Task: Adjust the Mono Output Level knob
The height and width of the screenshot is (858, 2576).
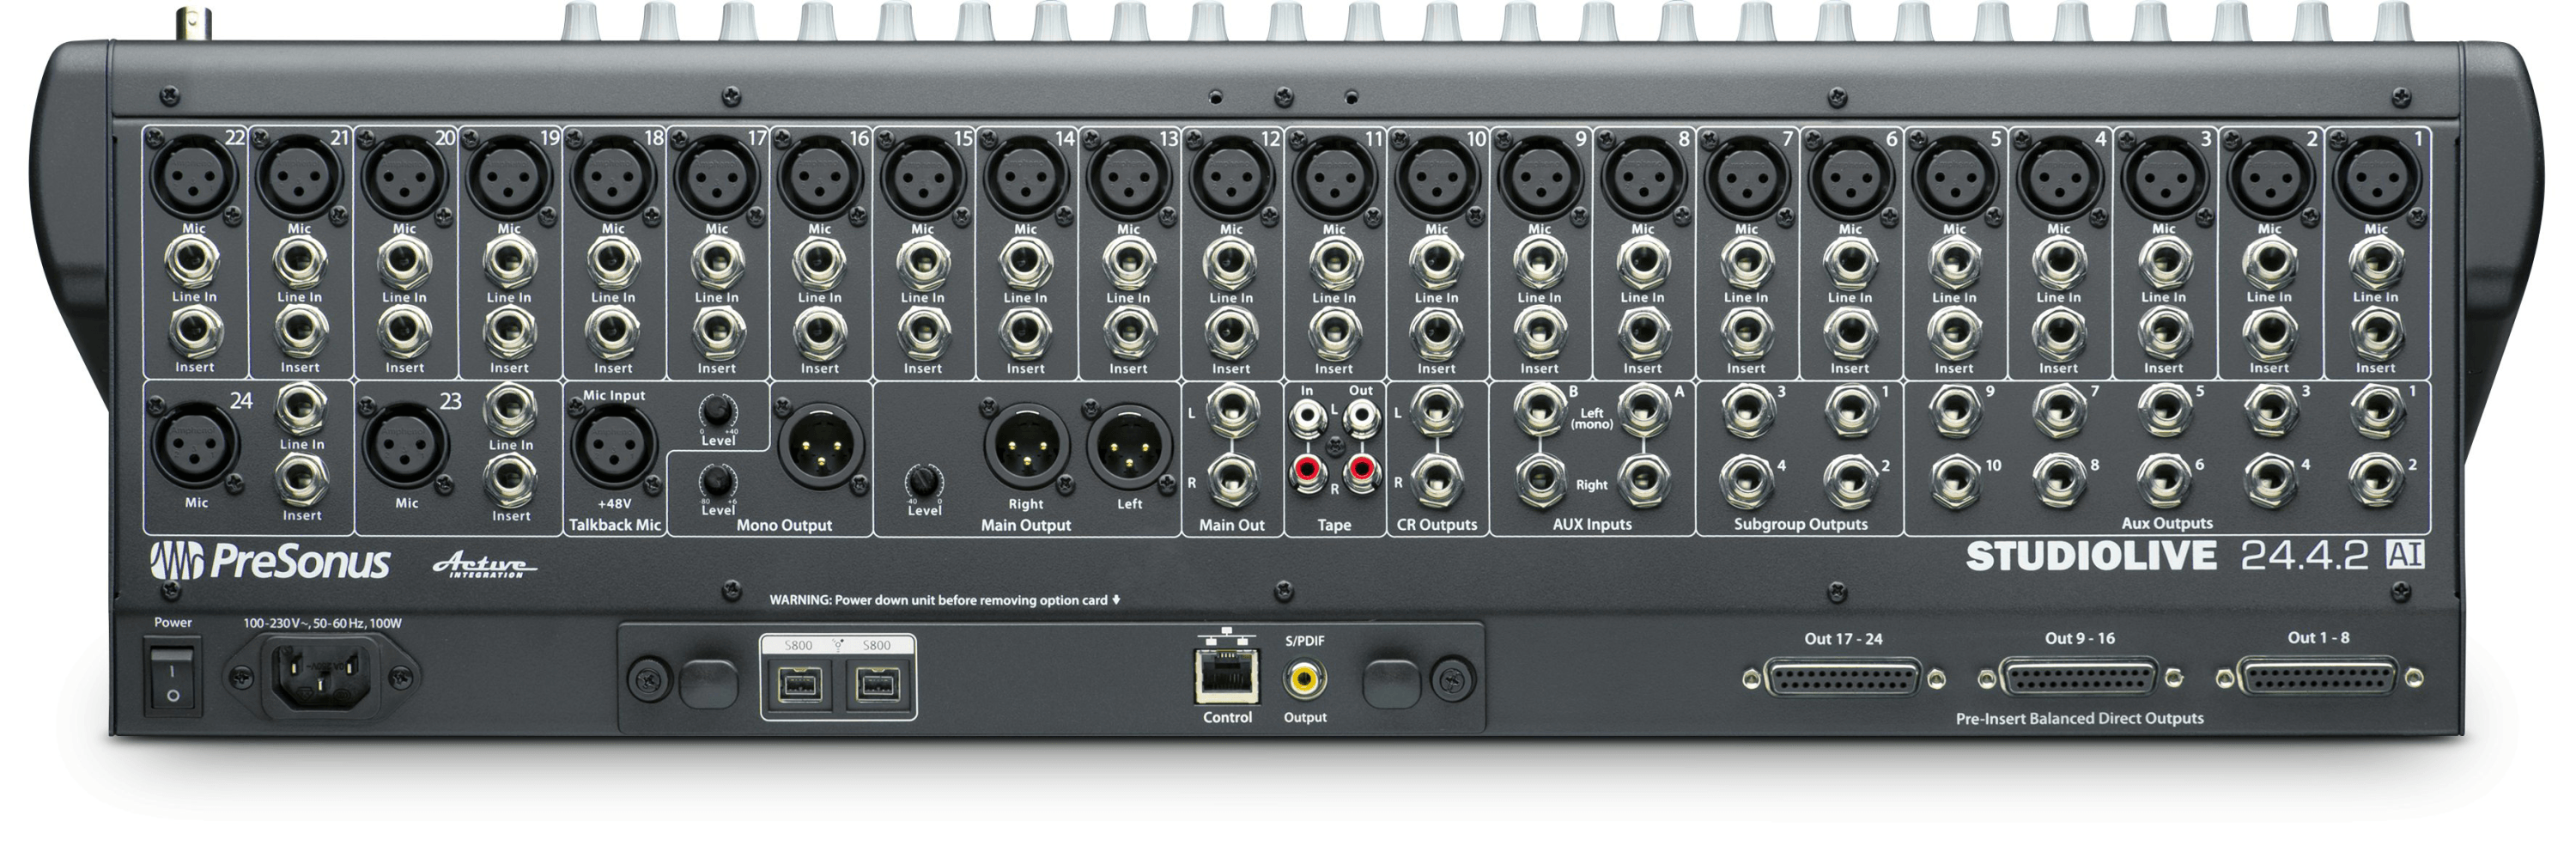Action: tap(717, 481)
